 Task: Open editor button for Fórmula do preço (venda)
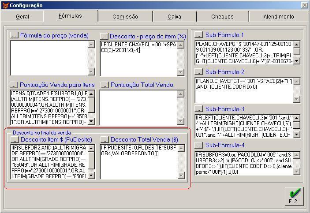[x=14, y=35]
